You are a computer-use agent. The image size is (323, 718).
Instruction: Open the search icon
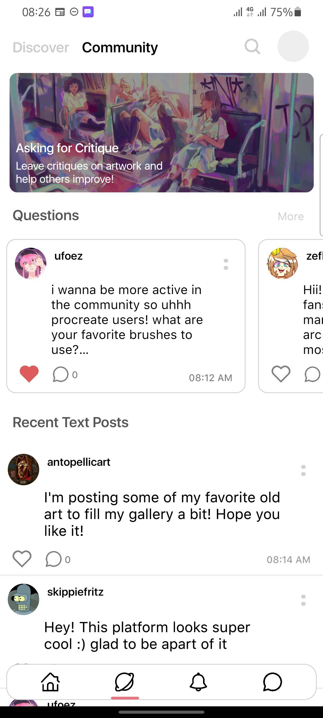(252, 47)
